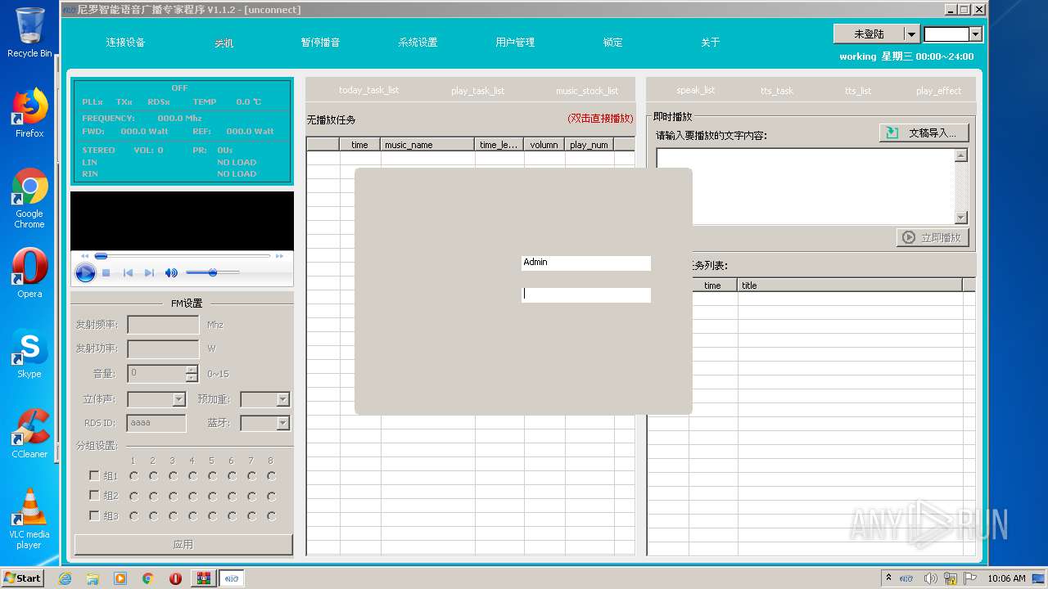Enable the 组3 checkbox
The width and height of the screenshot is (1048, 589).
coord(94,516)
